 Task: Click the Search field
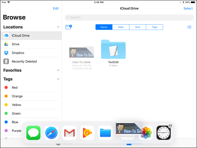point(129,18)
